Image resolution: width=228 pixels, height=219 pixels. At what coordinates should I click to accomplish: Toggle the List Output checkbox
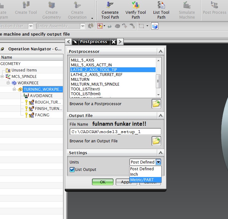point(72,170)
